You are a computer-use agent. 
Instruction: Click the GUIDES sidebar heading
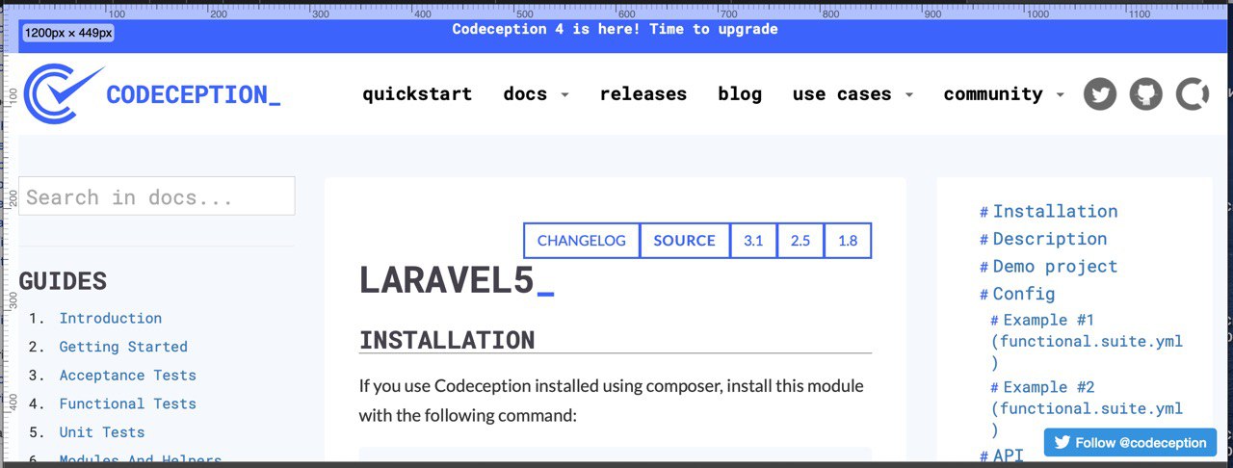(x=63, y=281)
